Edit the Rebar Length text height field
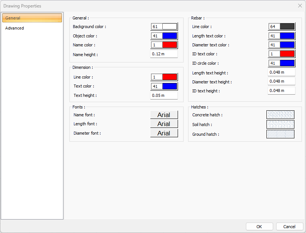This screenshot has width=306, height=233. click(x=281, y=73)
